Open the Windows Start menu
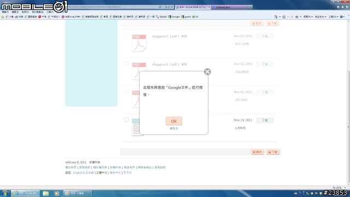Image resolution: width=350 pixels, height=197 pixels. tap(5, 193)
